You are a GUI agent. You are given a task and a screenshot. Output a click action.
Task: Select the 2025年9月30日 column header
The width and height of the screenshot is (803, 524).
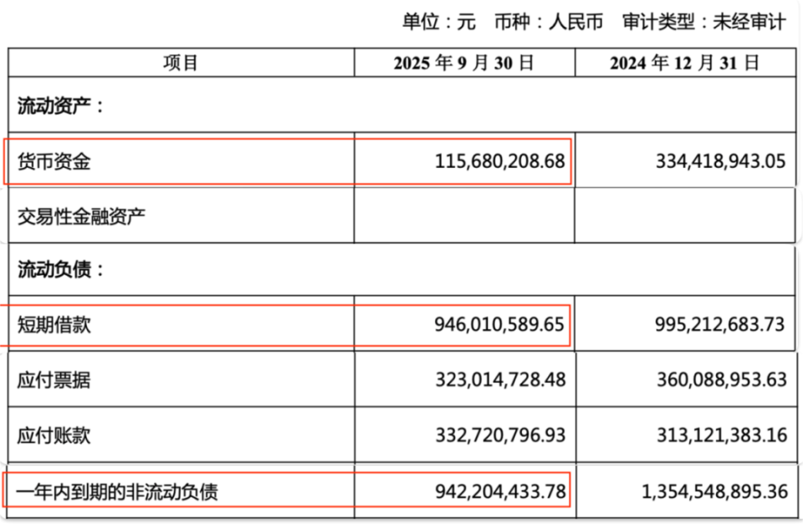point(463,64)
